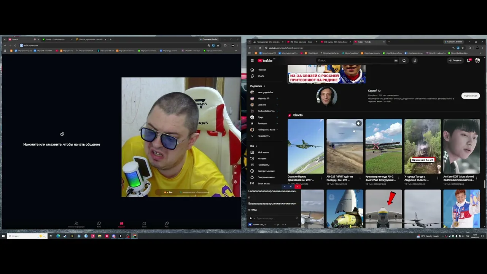Expand the Подписки section in YouTube sidebar

tap(258, 86)
